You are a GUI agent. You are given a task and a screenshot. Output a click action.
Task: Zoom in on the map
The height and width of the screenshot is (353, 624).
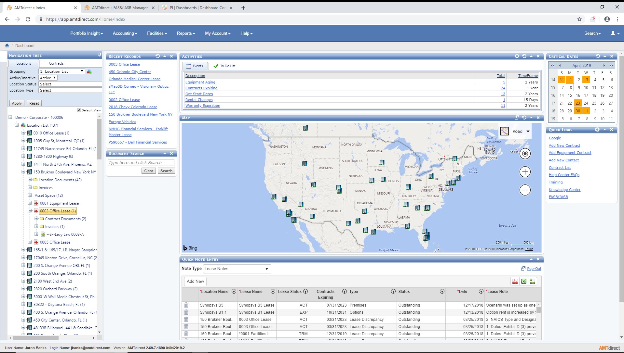coord(525,172)
